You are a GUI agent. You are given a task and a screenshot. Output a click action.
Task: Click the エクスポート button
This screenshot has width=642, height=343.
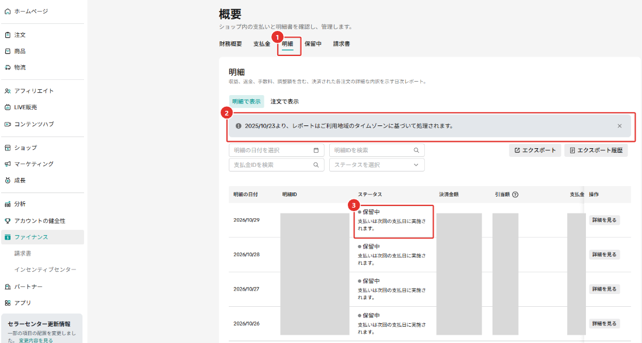click(535, 150)
